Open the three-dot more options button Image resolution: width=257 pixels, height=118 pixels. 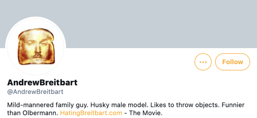point(203,62)
